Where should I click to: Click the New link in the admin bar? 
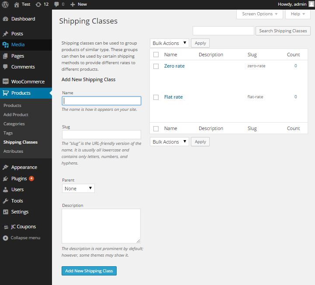82,4
